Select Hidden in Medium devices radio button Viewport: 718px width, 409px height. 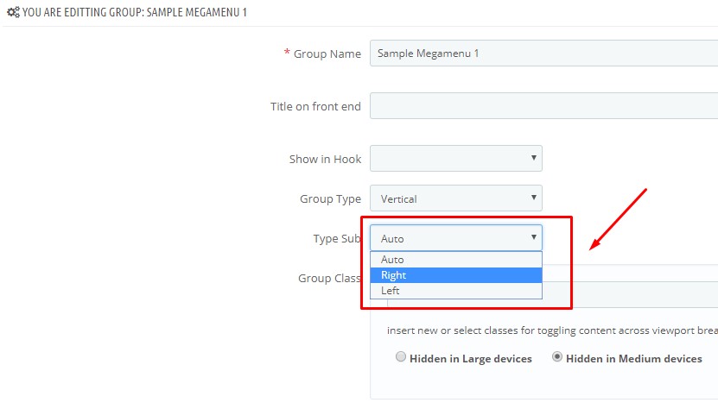(556, 357)
